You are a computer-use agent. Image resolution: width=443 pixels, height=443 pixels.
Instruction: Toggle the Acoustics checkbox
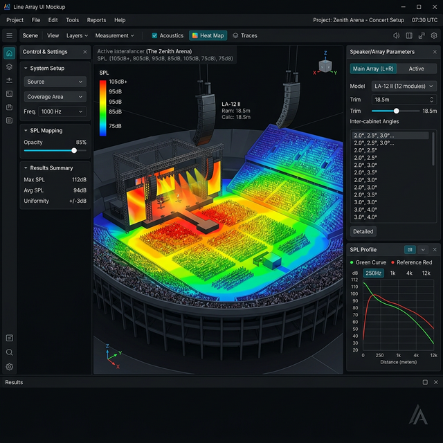154,35
